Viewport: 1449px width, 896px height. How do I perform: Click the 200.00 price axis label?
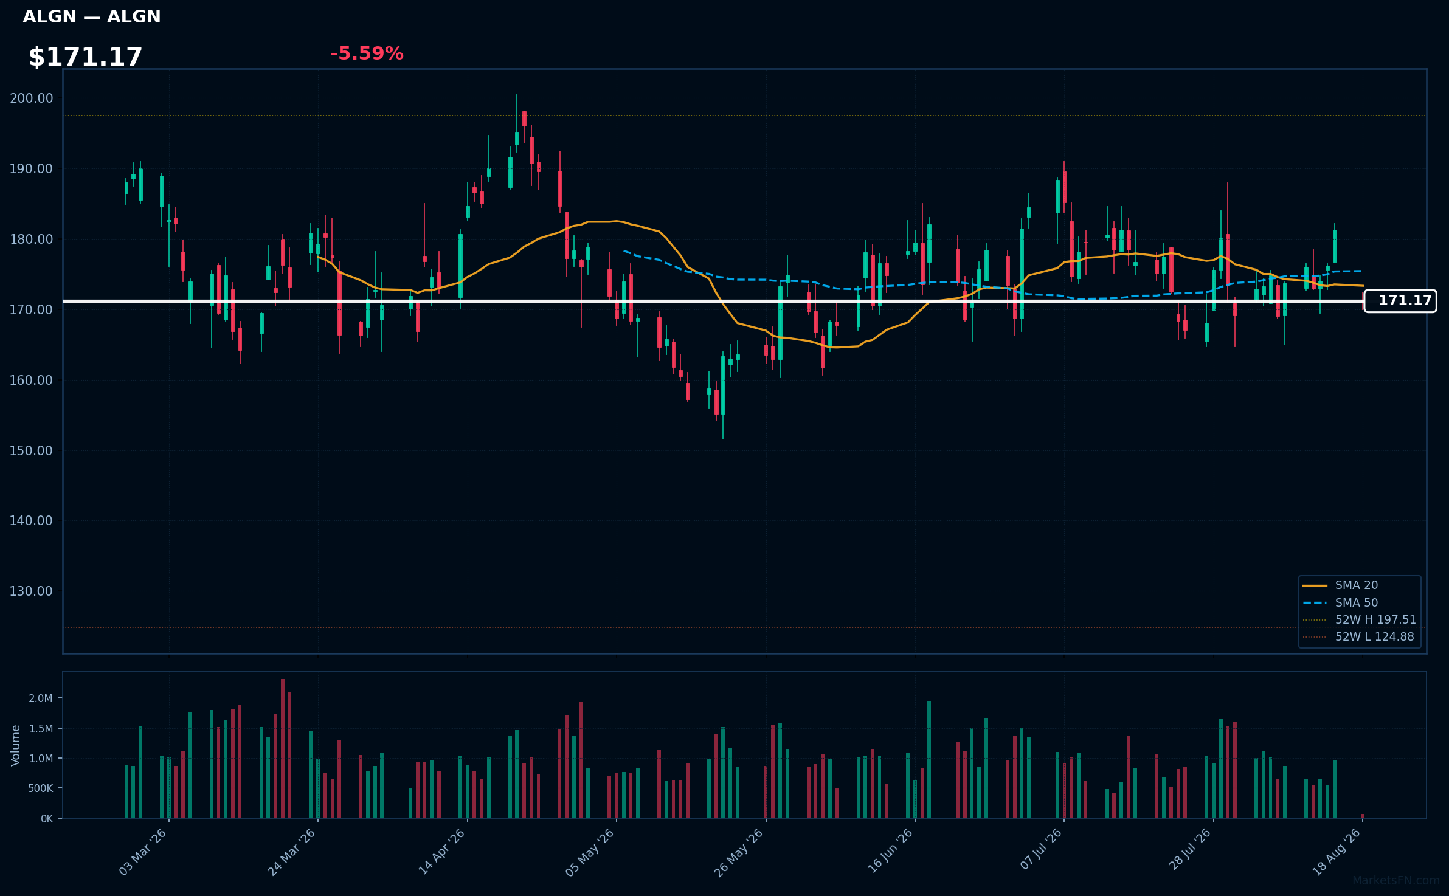[x=31, y=98]
